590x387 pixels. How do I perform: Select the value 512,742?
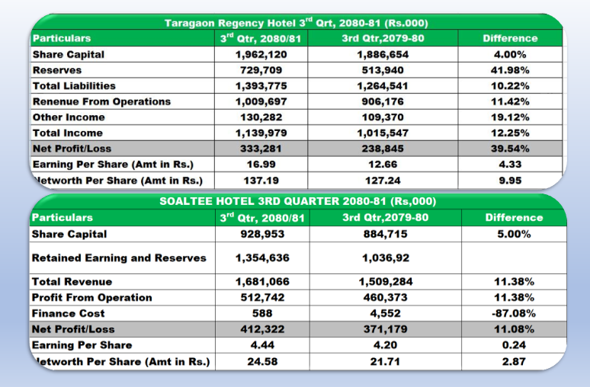262,298
